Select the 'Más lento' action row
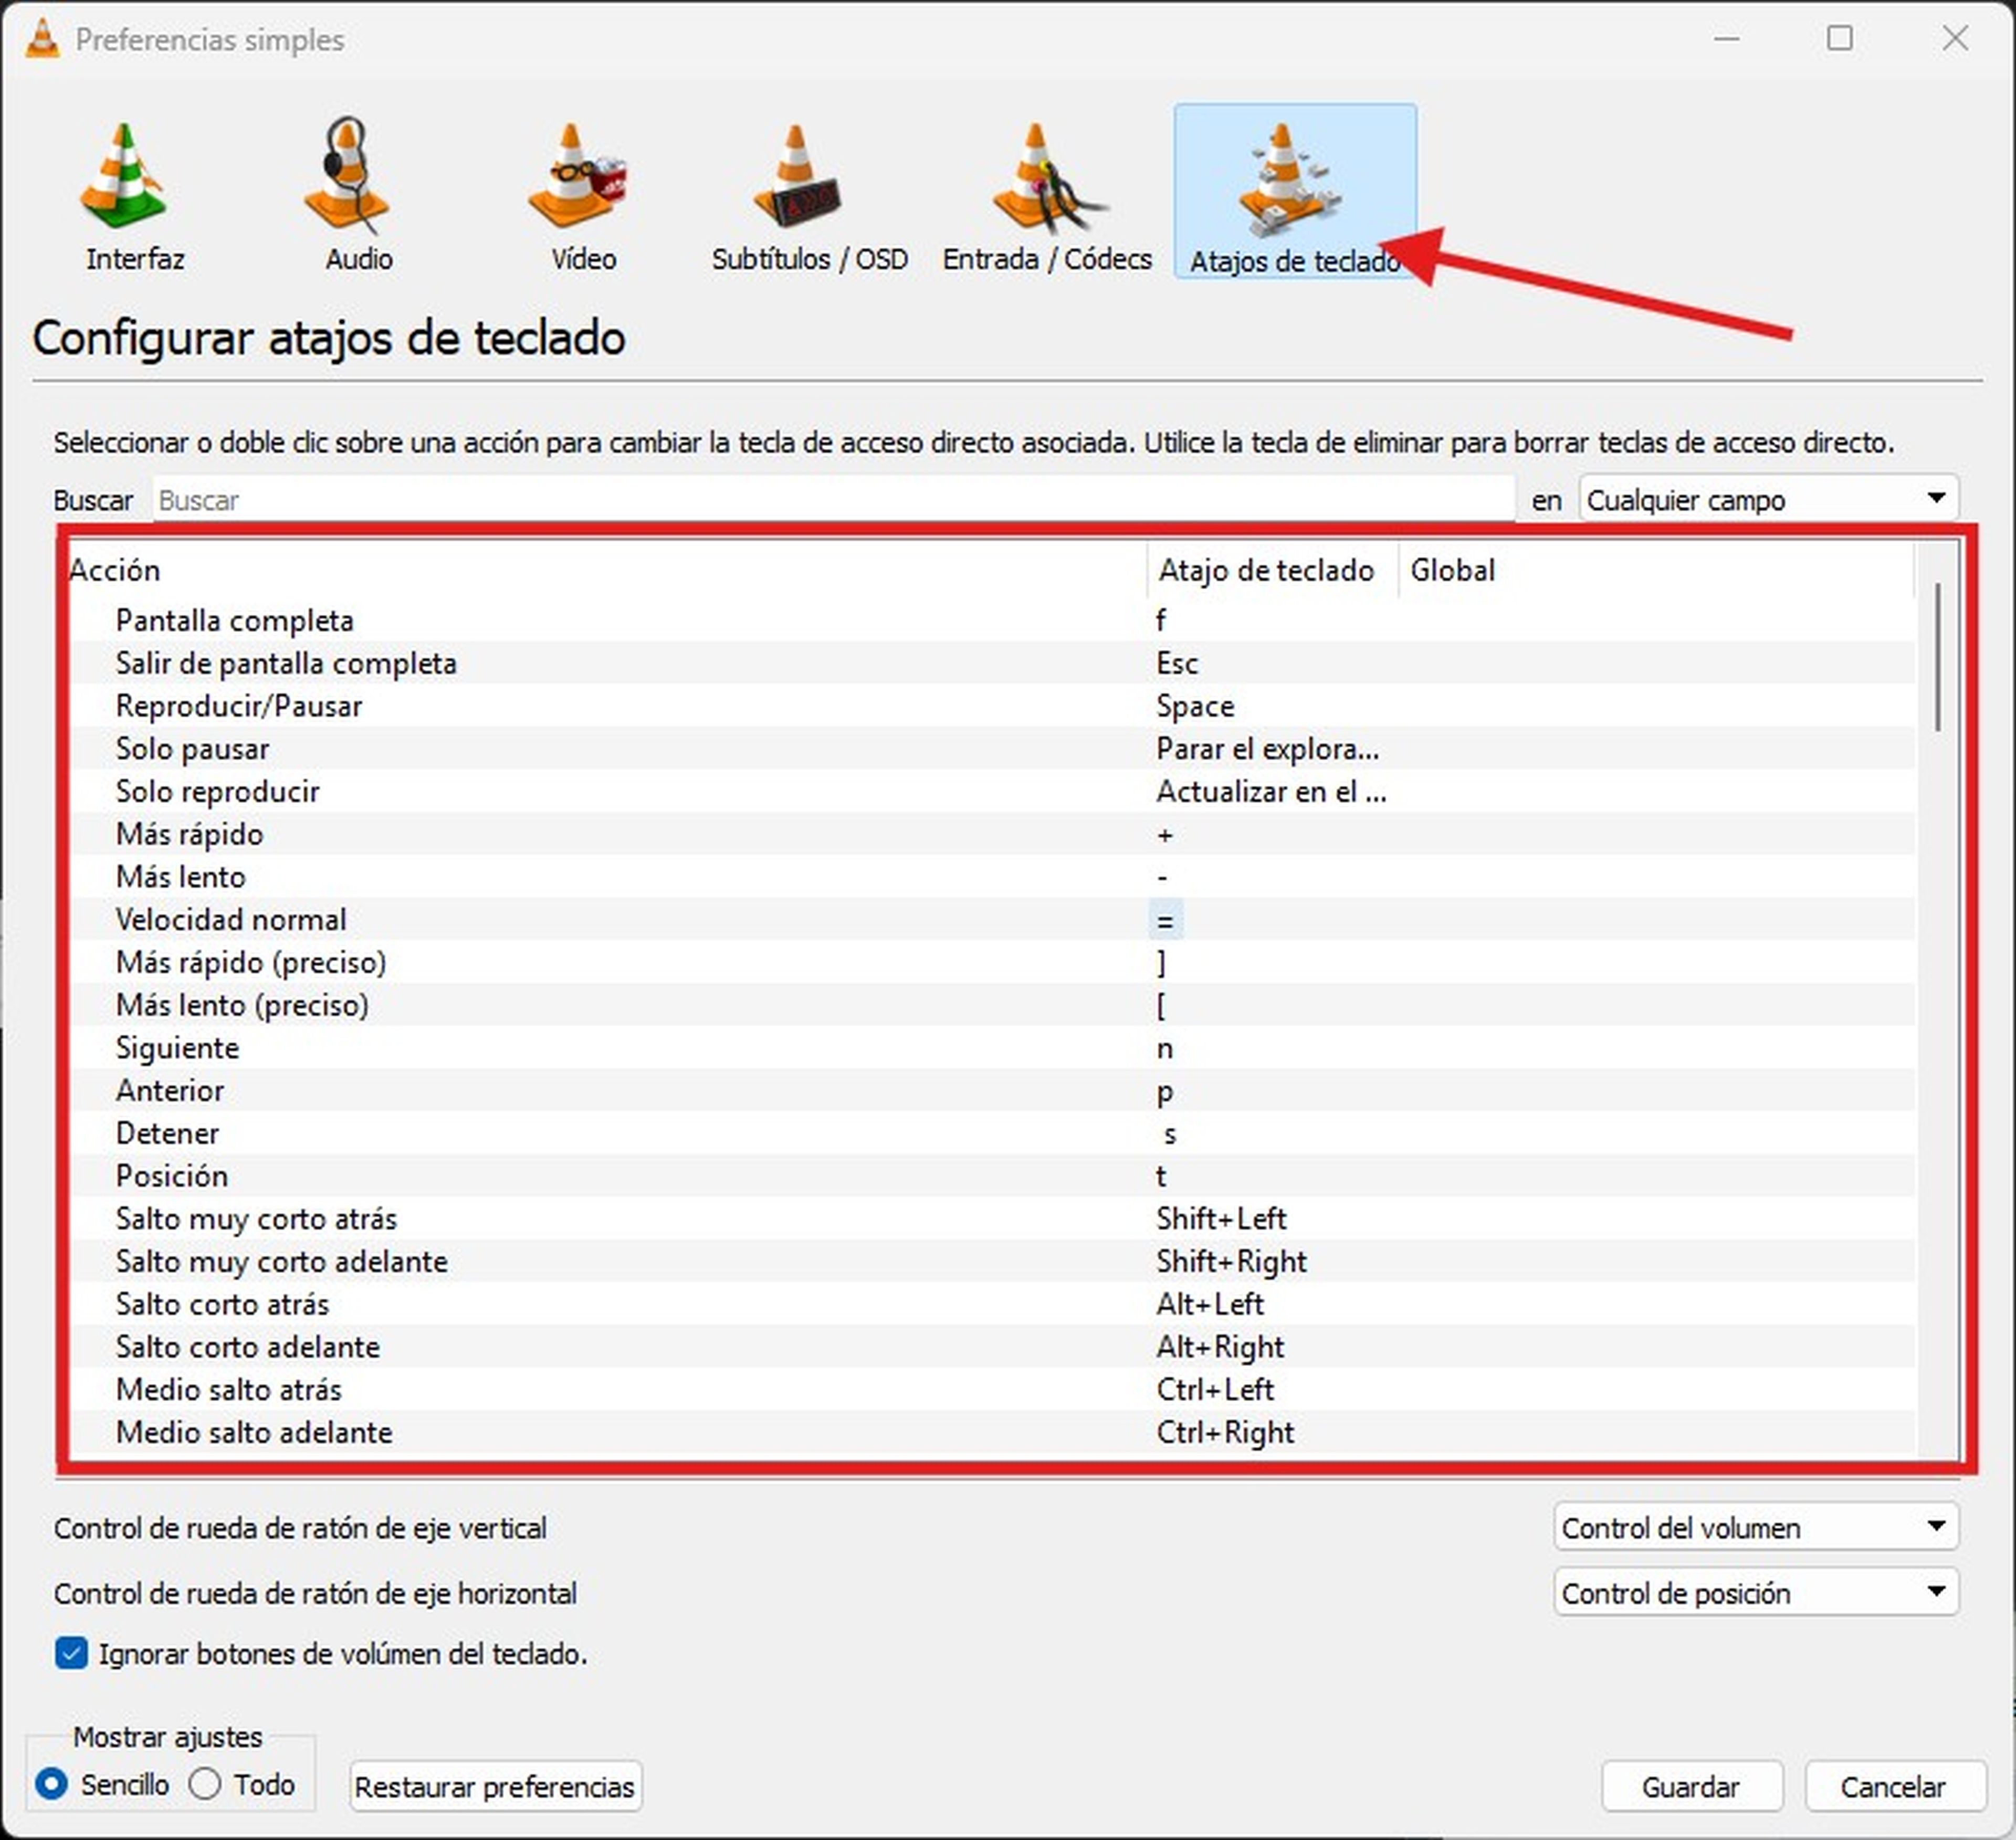Screen dimensions: 2016x1840 (x=992, y=876)
